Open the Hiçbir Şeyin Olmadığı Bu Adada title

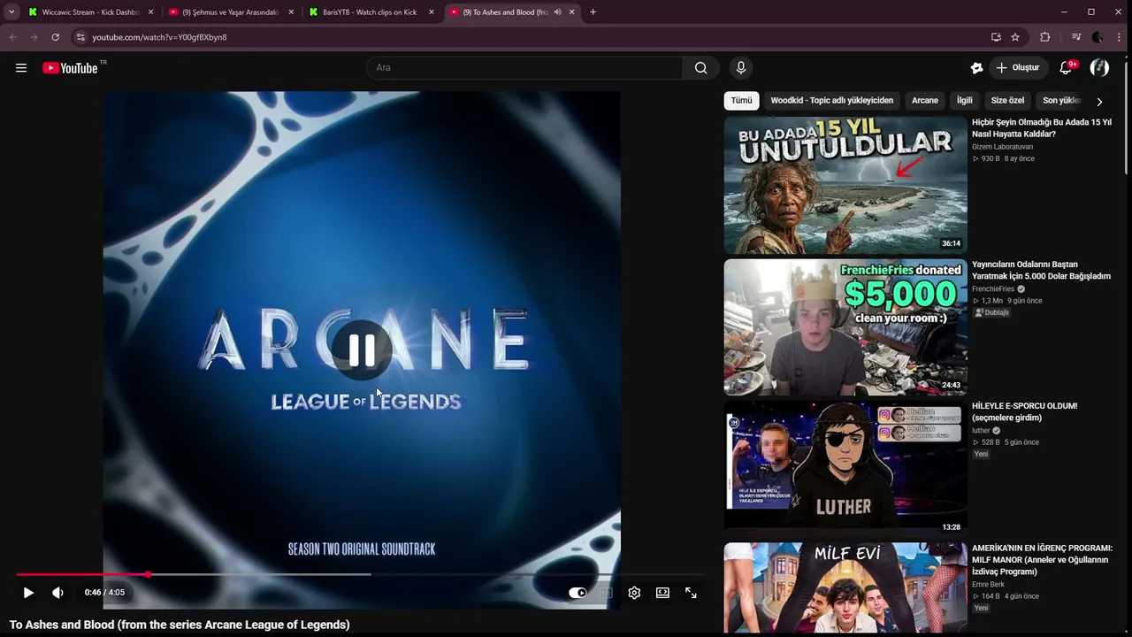point(1042,128)
